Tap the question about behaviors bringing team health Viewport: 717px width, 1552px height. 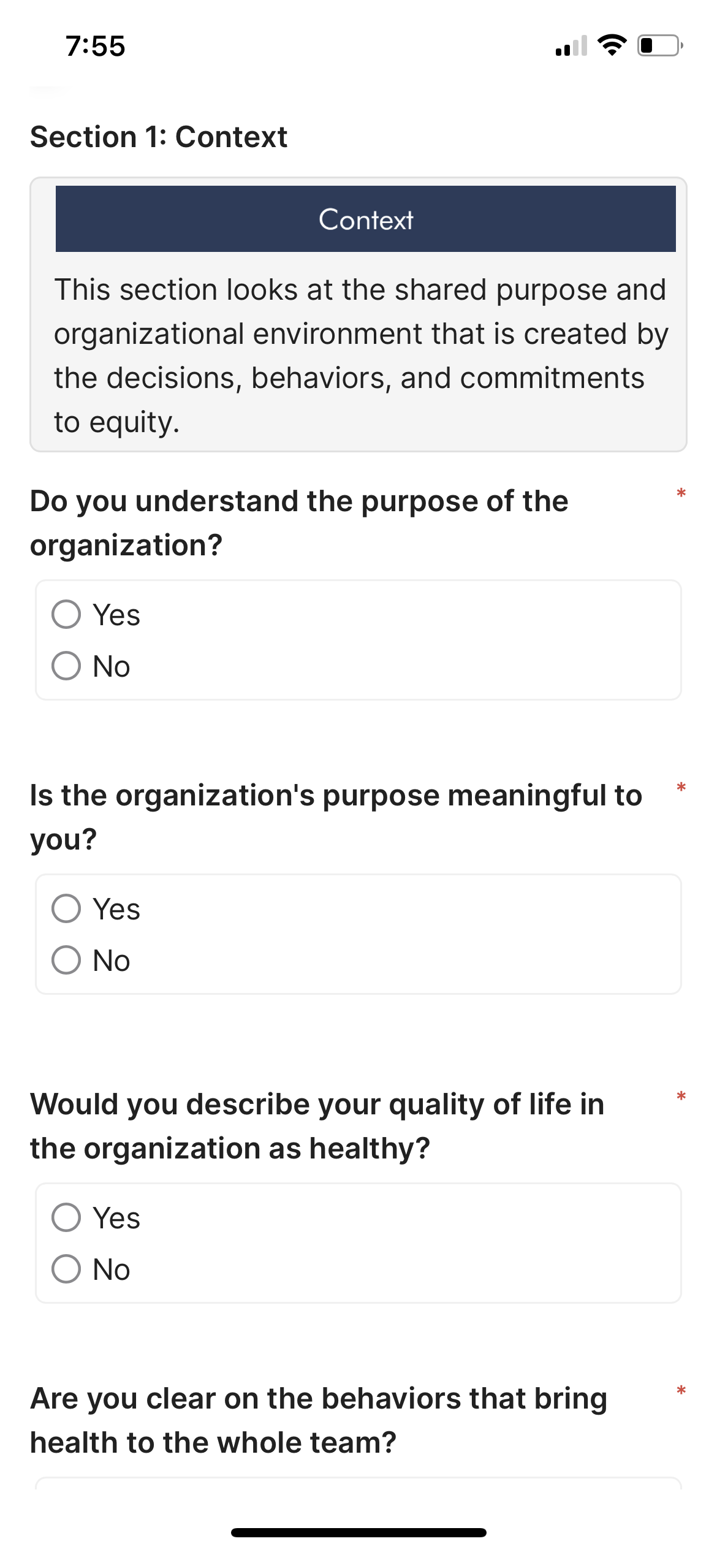319,1420
